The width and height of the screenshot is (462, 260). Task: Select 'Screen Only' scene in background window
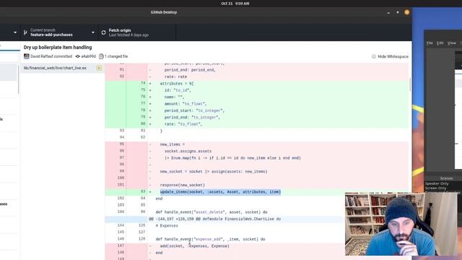tap(435, 188)
